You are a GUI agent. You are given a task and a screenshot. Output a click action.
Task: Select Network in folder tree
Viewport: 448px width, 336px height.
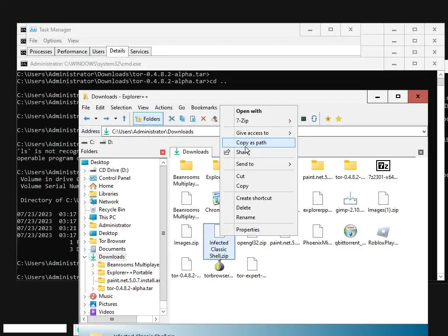tap(108, 201)
